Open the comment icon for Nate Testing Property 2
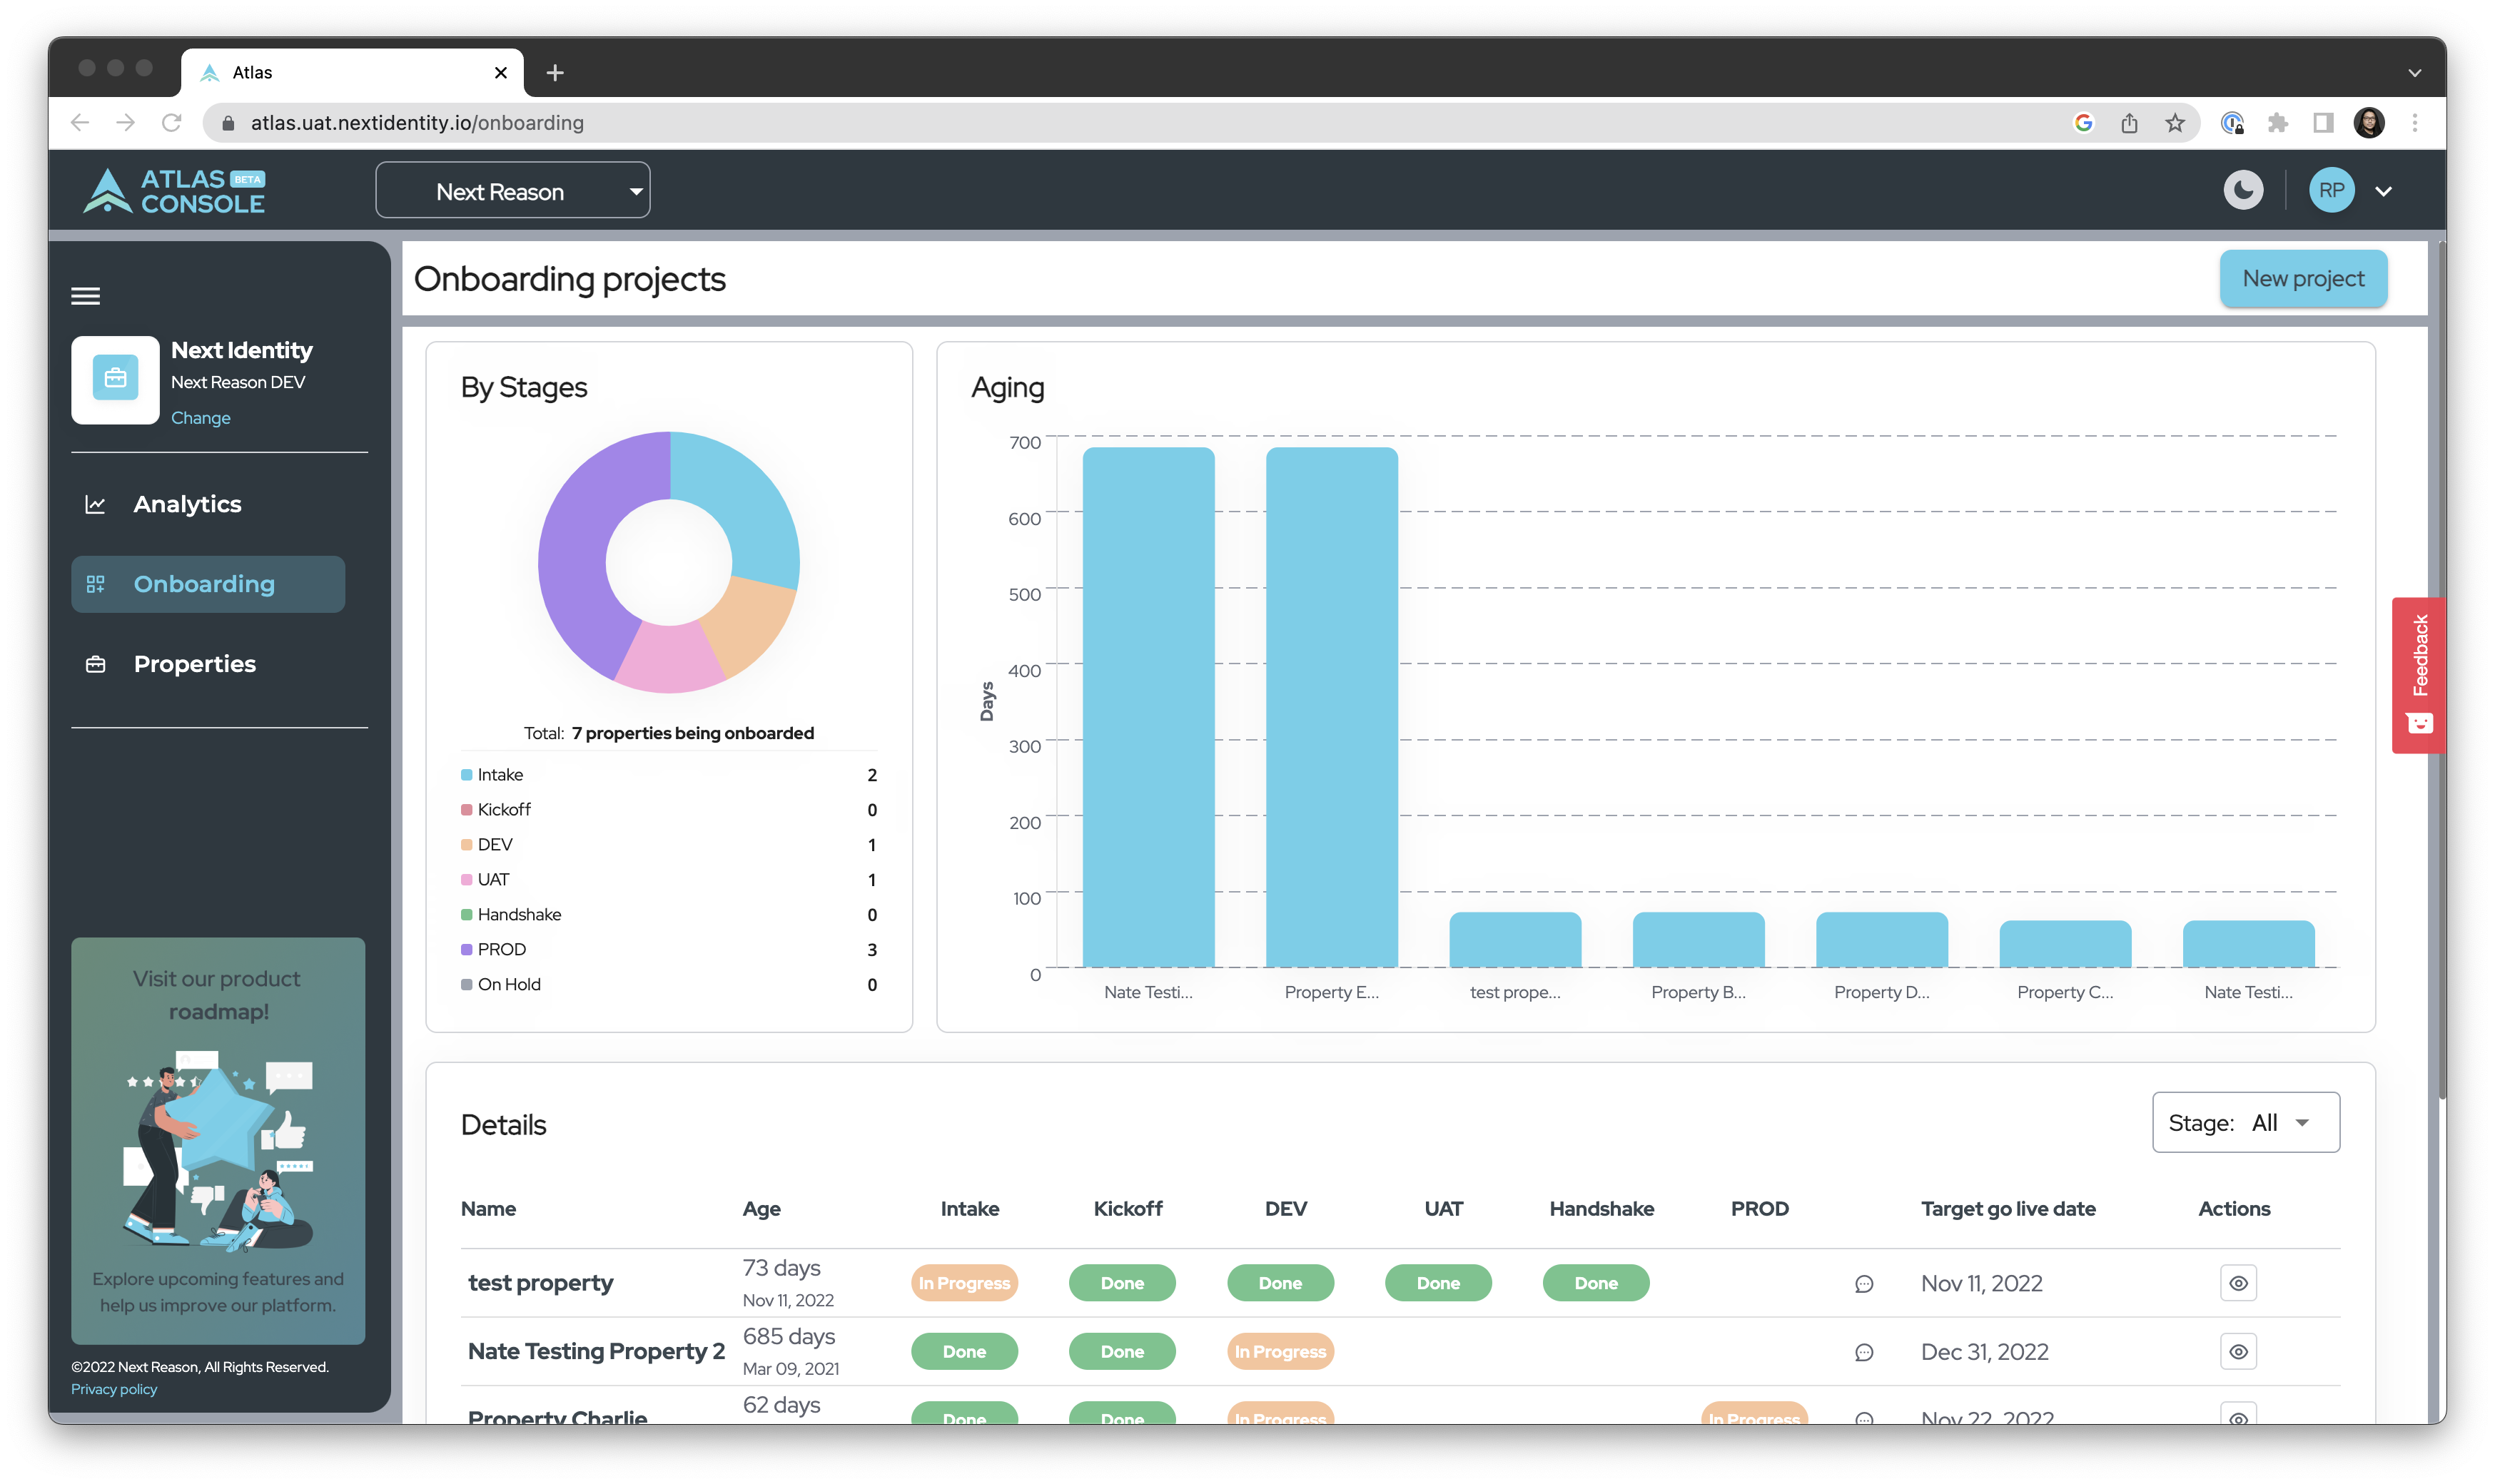Image resolution: width=2495 pixels, height=1484 pixels. tap(1864, 1352)
